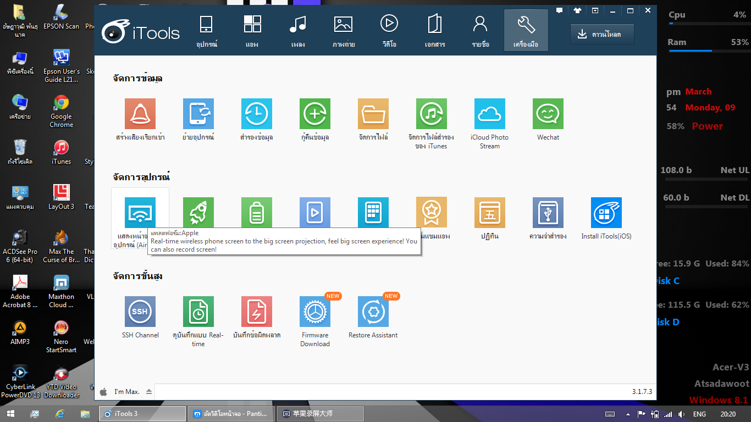The height and width of the screenshot is (422, 751).
Task: Switch to Pantip browser window in taskbar
Action: [x=231, y=414]
